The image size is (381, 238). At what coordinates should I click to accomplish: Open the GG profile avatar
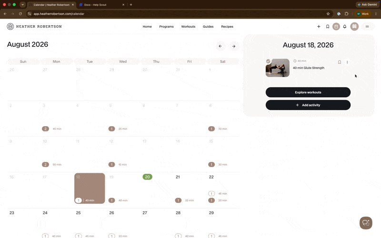(354, 27)
